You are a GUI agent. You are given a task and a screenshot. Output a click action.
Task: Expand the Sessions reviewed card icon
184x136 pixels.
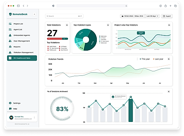[169, 91]
